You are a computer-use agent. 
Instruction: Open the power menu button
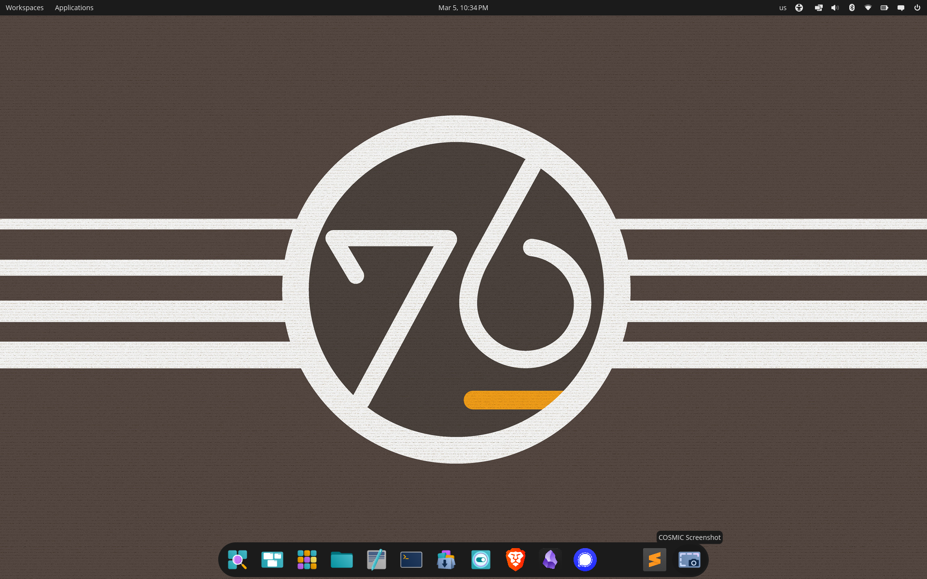click(917, 8)
